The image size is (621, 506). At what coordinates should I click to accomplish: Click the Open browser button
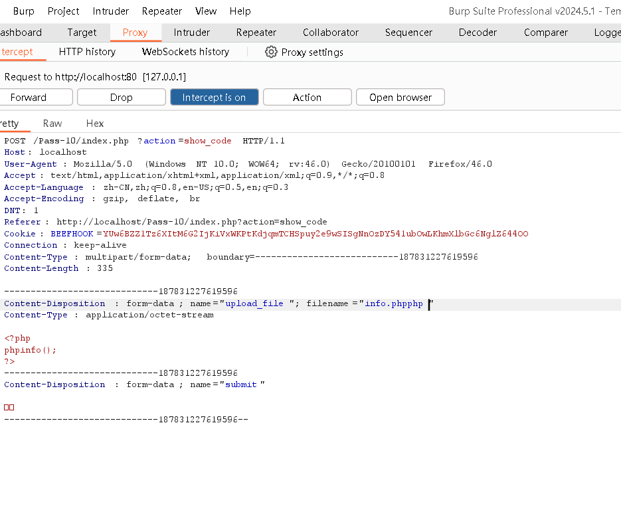(400, 97)
